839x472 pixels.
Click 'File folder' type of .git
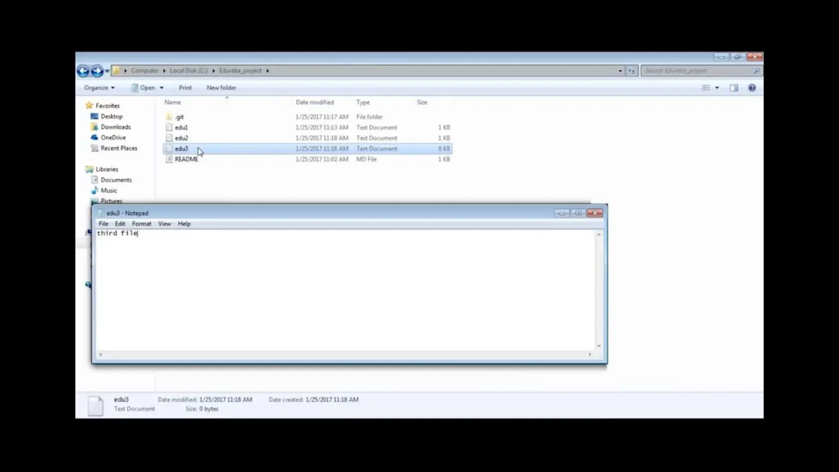[369, 117]
